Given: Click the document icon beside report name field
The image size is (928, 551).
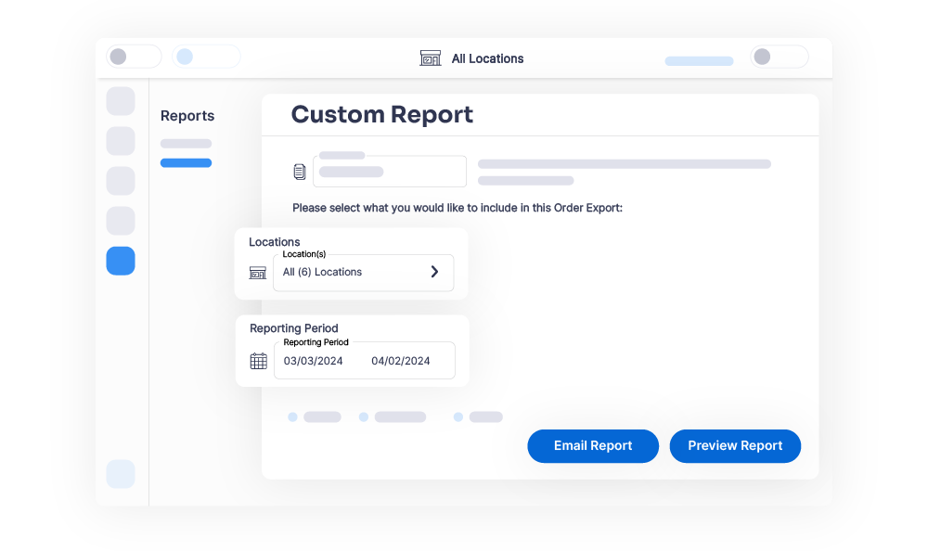Looking at the screenshot, I should tap(300, 172).
